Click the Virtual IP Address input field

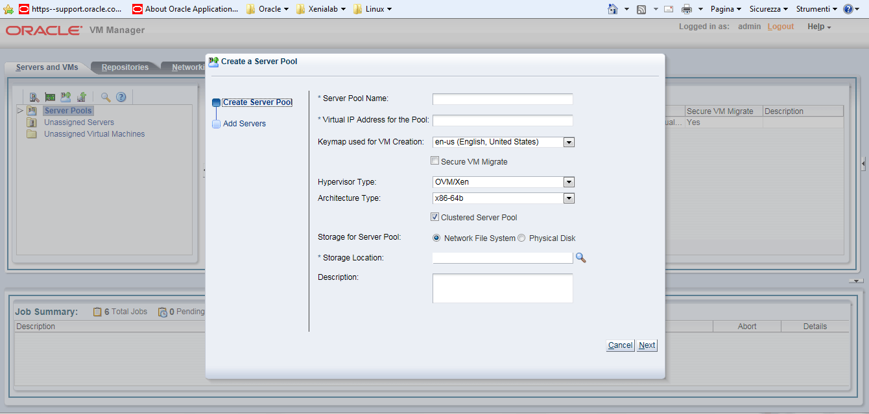click(x=503, y=121)
